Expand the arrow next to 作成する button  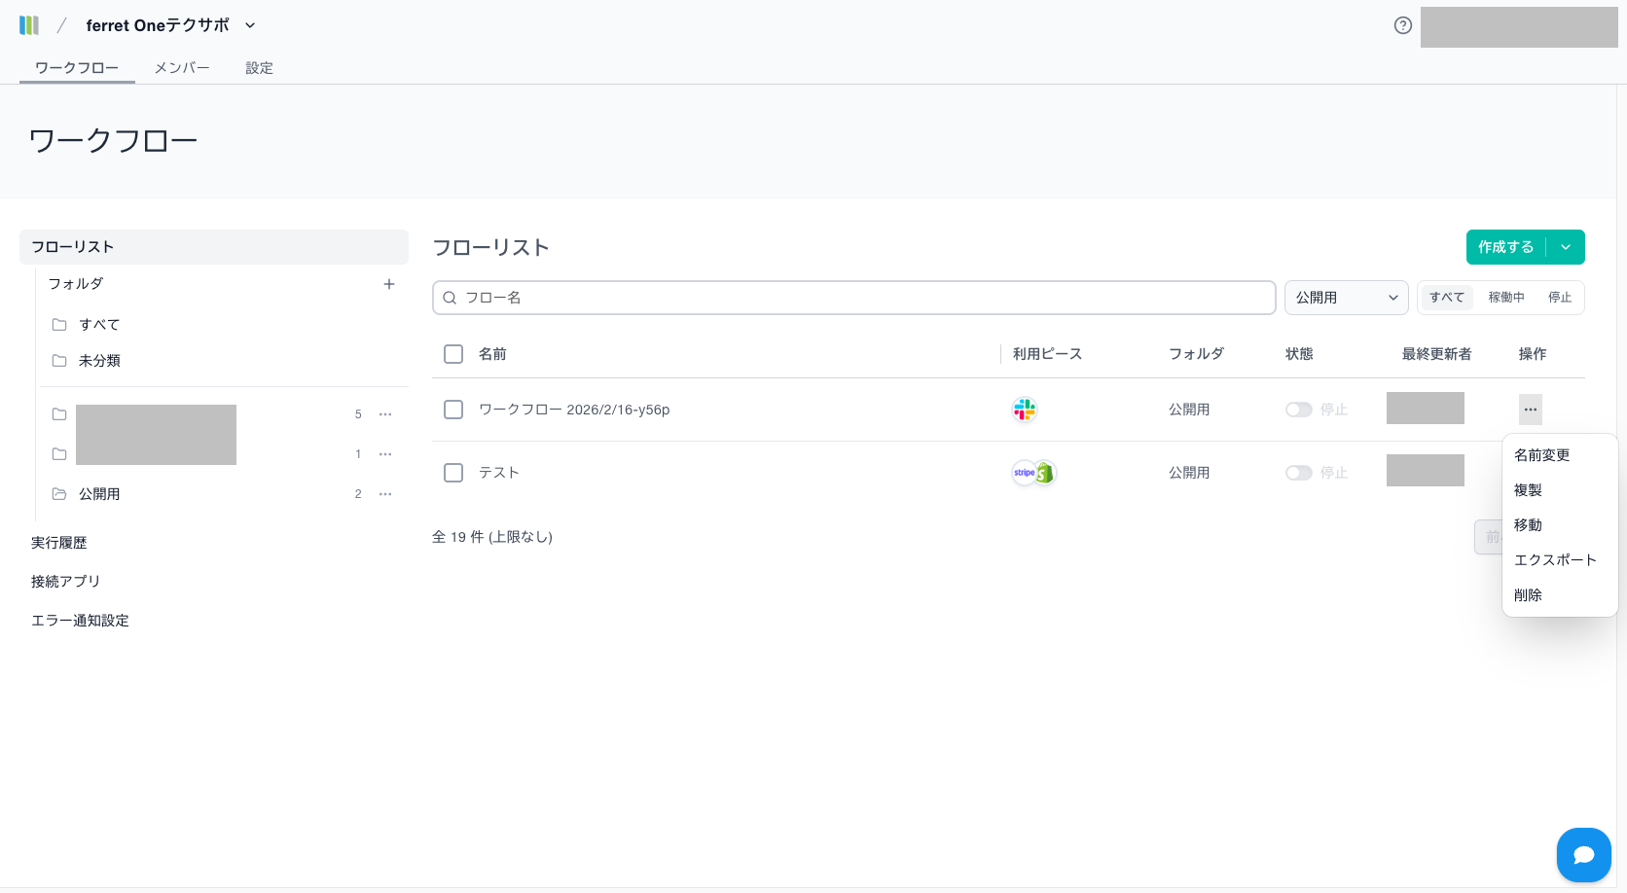1566,247
